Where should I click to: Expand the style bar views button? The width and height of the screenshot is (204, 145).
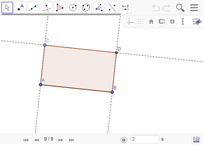click(x=197, y=21)
